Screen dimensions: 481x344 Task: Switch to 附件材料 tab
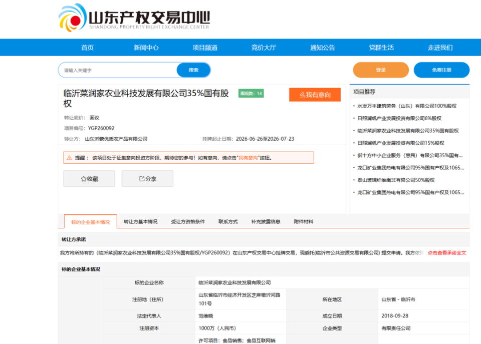[x=304, y=221]
